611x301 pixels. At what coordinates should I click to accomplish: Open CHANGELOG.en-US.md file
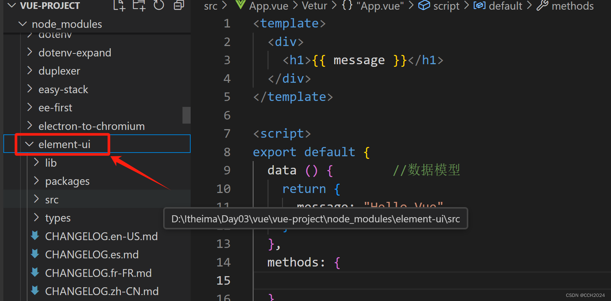click(x=101, y=236)
